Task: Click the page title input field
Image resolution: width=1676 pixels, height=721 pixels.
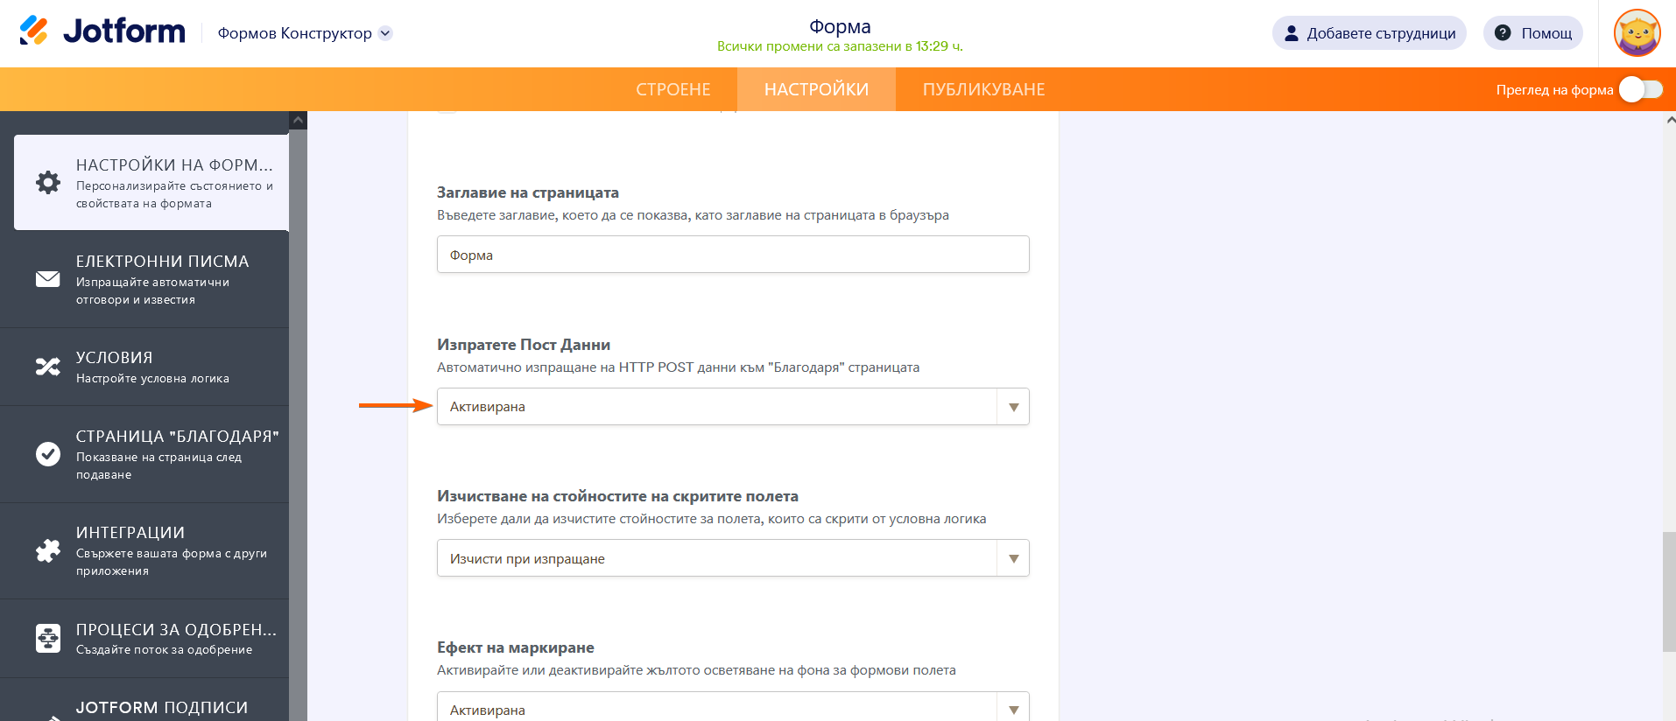Action: (x=733, y=255)
